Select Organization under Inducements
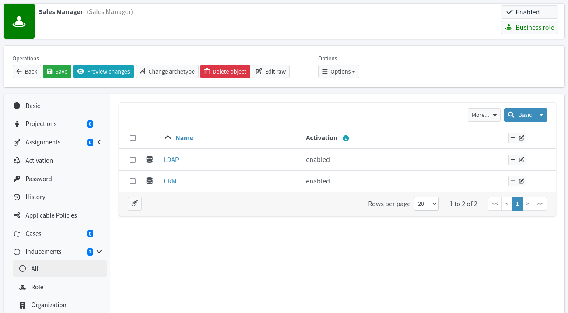The width and height of the screenshot is (568, 313). [x=49, y=305]
